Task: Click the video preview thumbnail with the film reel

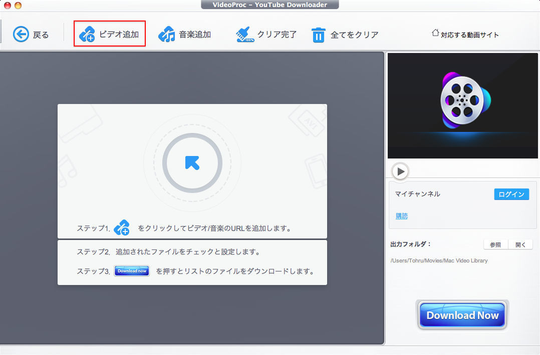Action: pyautogui.click(x=462, y=105)
